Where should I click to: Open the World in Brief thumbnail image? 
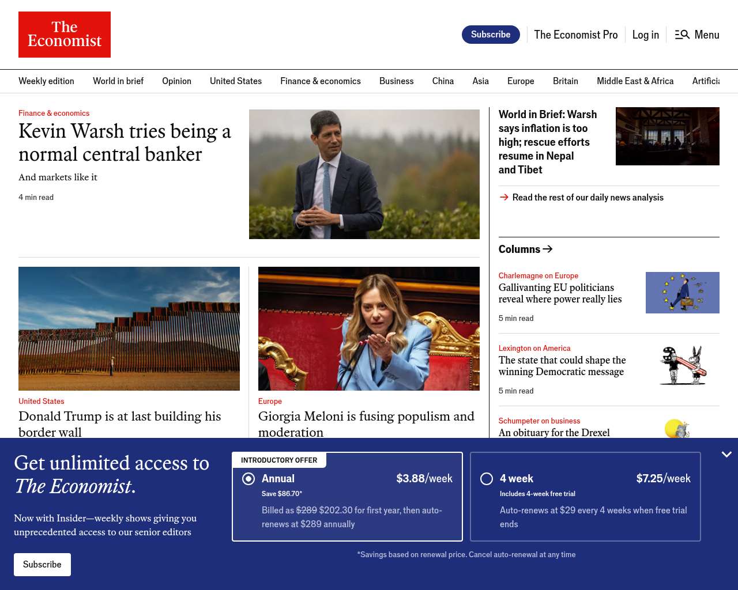coord(668,136)
